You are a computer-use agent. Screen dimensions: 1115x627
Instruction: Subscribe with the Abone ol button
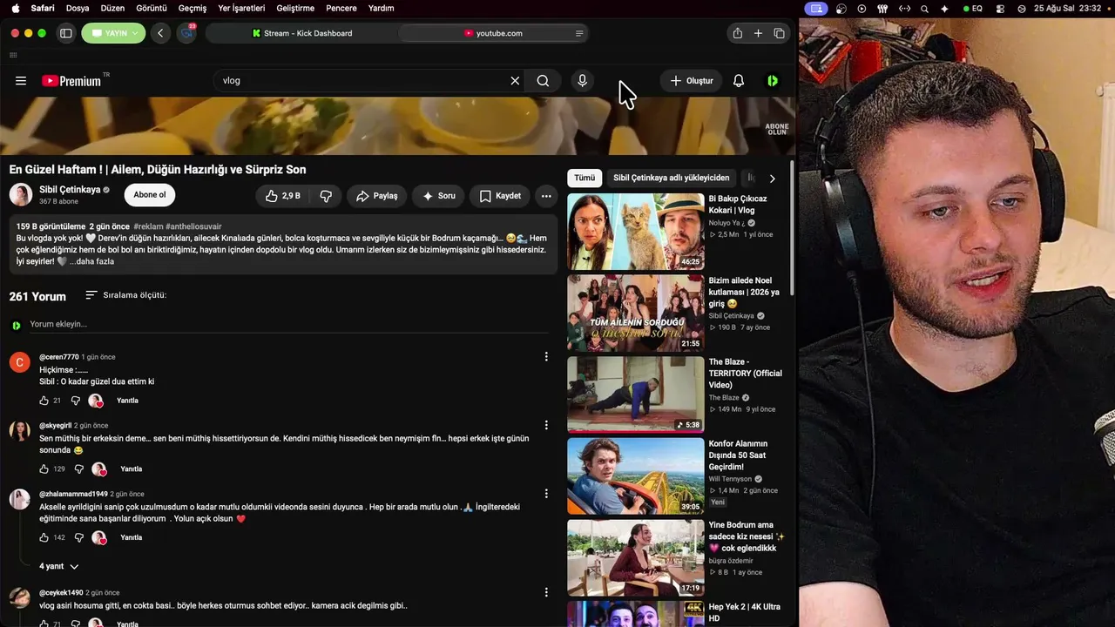click(150, 195)
